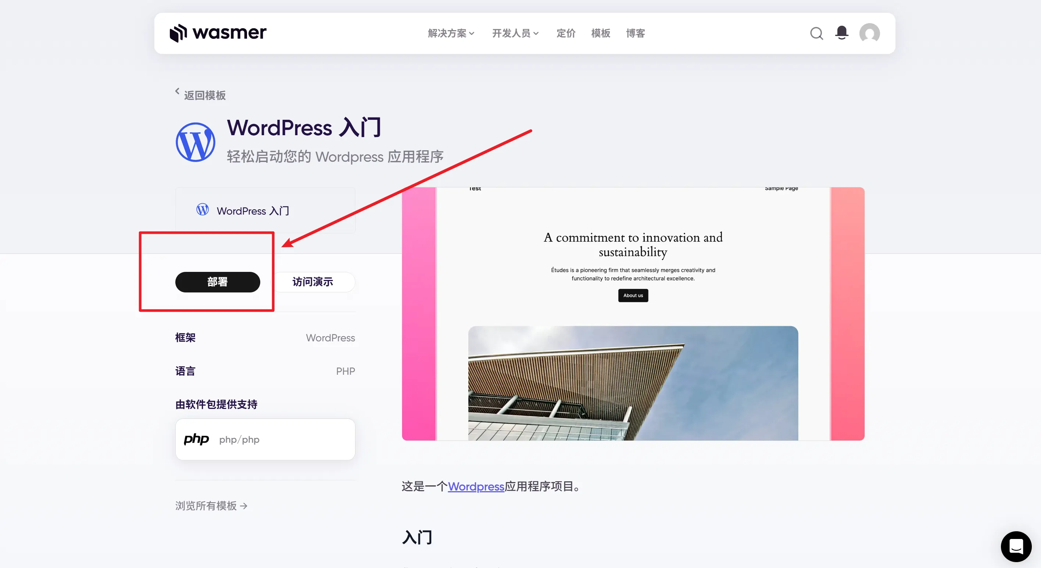Open the search
The height and width of the screenshot is (568, 1041).
(816, 33)
